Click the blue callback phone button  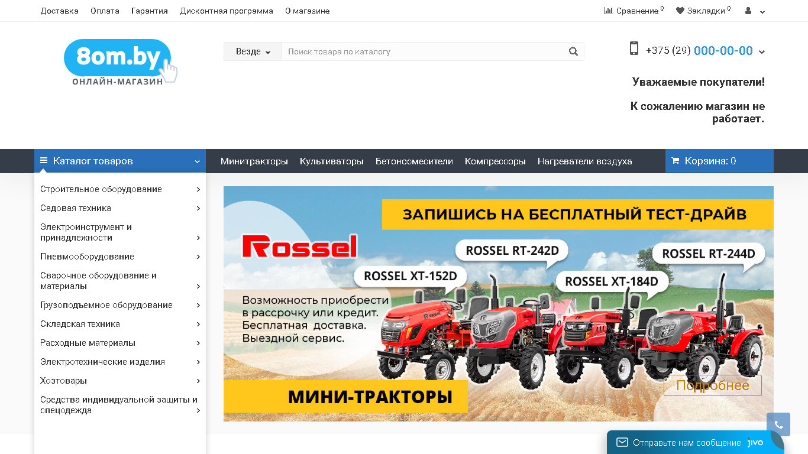tap(778, 424)
